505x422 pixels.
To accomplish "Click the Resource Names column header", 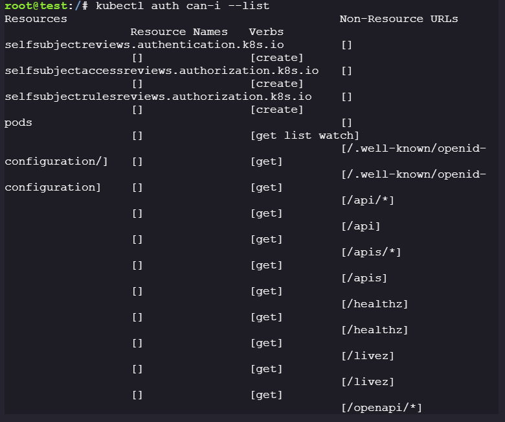I will [x=179, y=32].
